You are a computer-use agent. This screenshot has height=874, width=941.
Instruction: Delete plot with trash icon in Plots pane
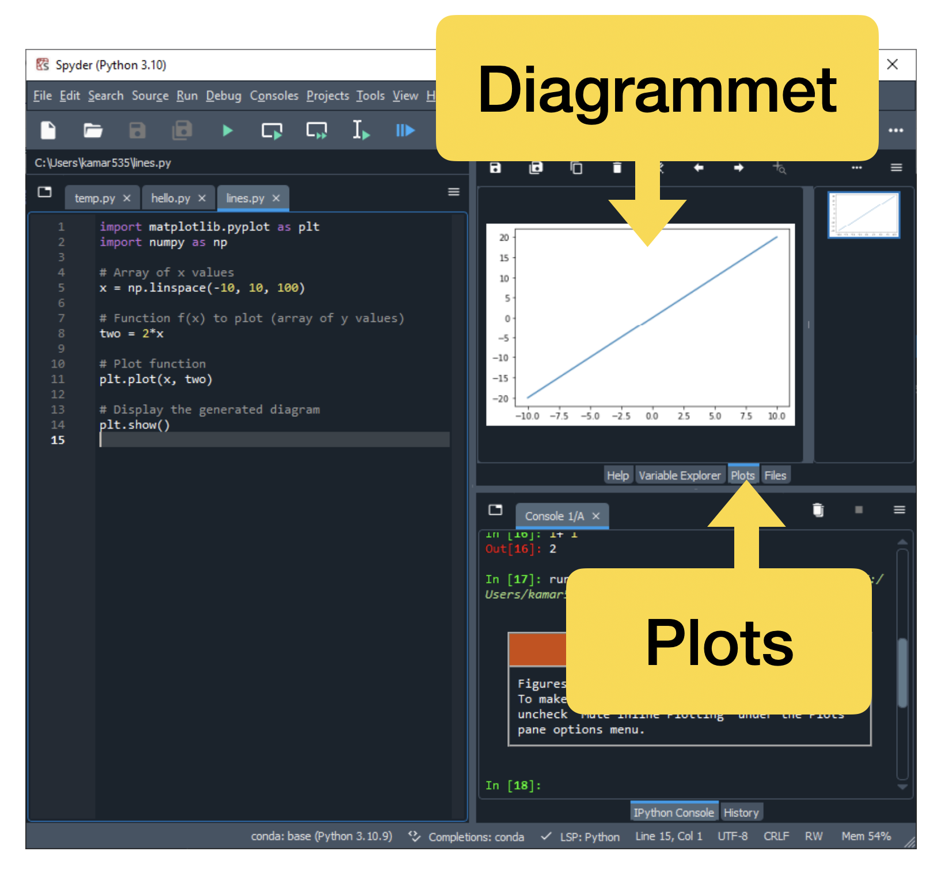point(617,168)
